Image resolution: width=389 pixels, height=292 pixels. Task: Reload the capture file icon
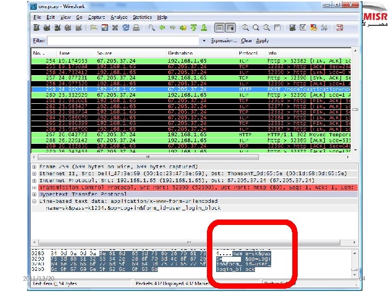pos(125,28)
